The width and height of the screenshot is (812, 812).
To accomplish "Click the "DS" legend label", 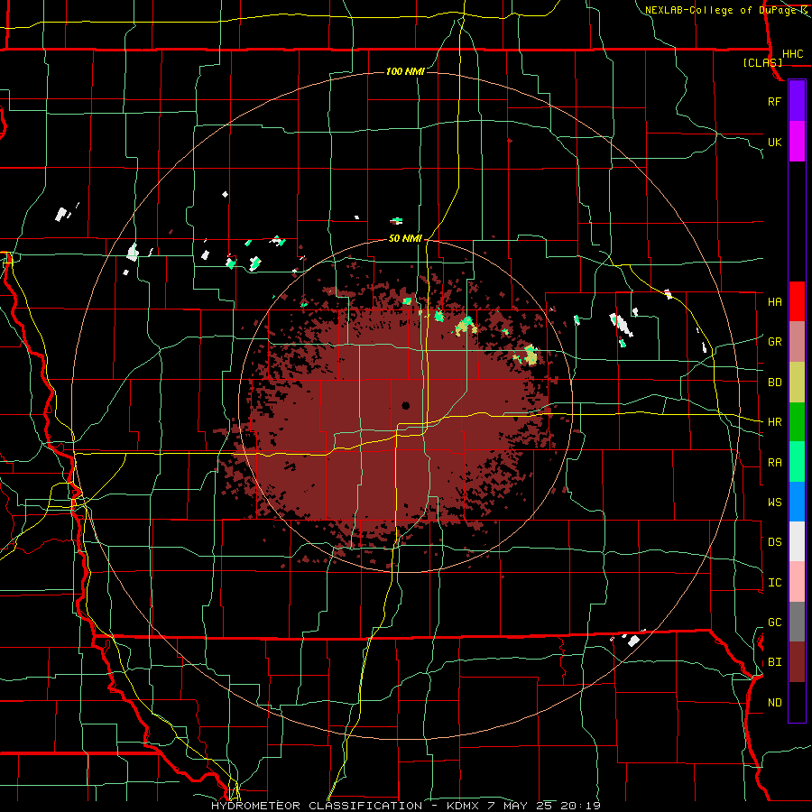I will click(x=774, y=542).
